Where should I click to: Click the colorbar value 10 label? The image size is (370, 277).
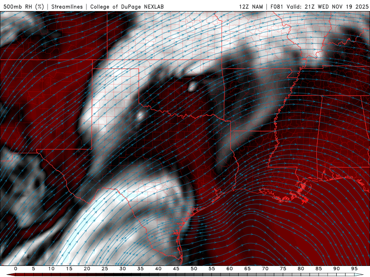[51, 269]
